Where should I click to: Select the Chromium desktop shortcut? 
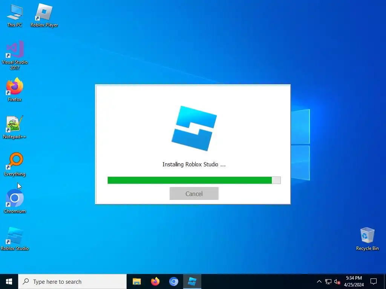pyautogui.click(x=15, y=201)
